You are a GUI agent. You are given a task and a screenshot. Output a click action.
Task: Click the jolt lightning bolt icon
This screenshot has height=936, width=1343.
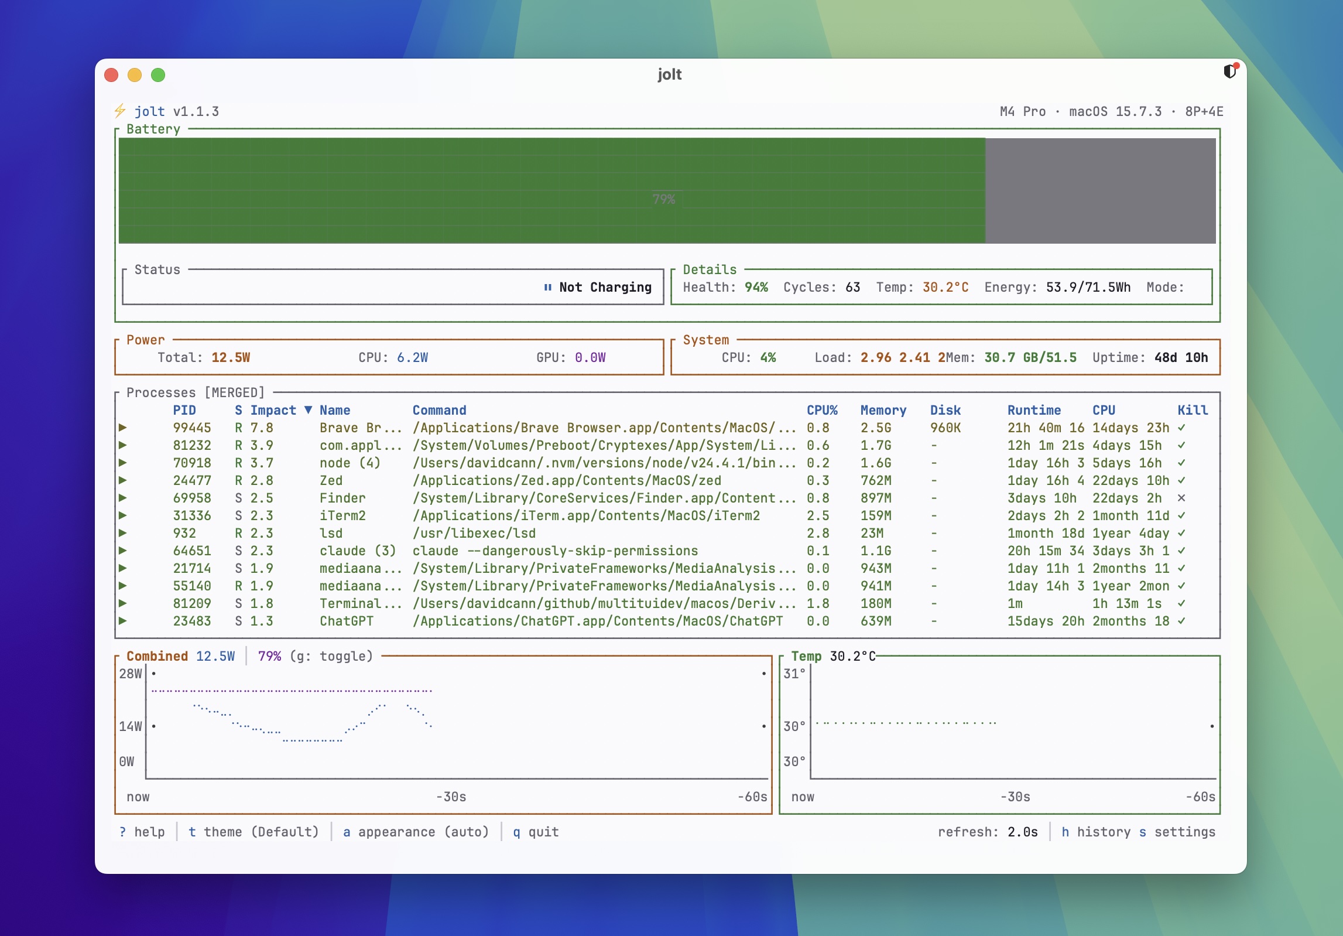(x=120, y=111)
